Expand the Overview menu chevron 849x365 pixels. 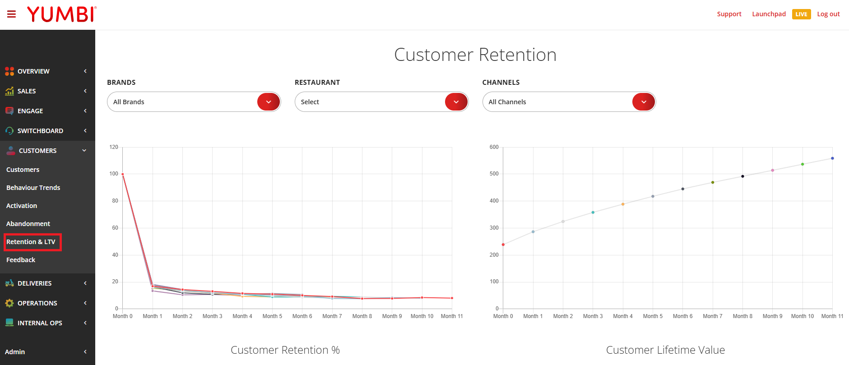coord(85,71)
